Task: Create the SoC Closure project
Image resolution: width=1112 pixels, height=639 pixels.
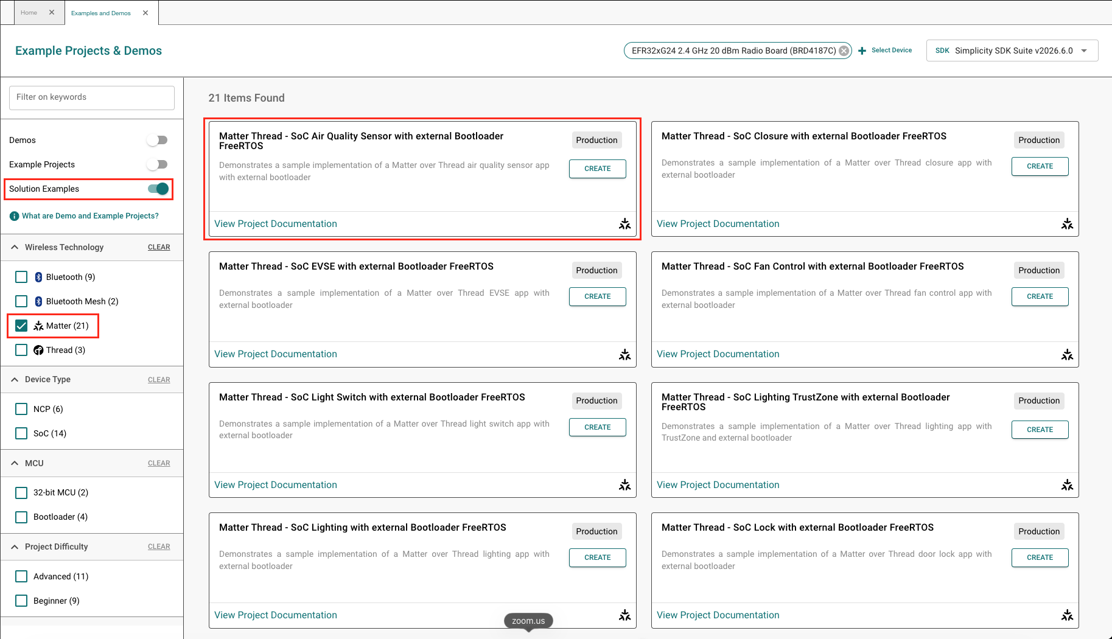Action: click(1040, 166)
